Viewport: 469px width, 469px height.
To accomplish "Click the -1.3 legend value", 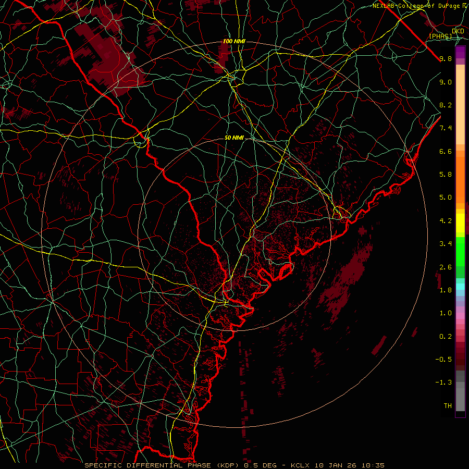I will pos(443,382).
